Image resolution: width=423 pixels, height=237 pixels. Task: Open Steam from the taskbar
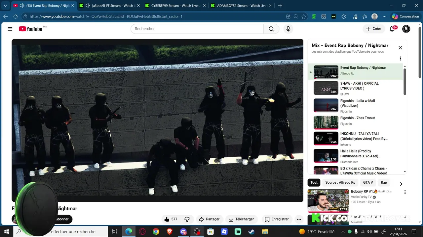(x=251, y=232)
